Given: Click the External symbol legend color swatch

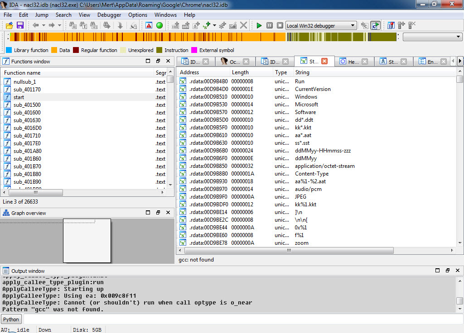Looking at the screenshot, I should 194,50.
